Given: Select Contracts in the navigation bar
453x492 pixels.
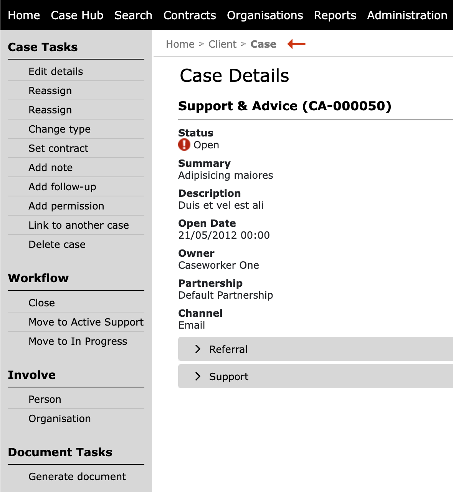Looking at the screenshot, I should click(x=190, y=15).
